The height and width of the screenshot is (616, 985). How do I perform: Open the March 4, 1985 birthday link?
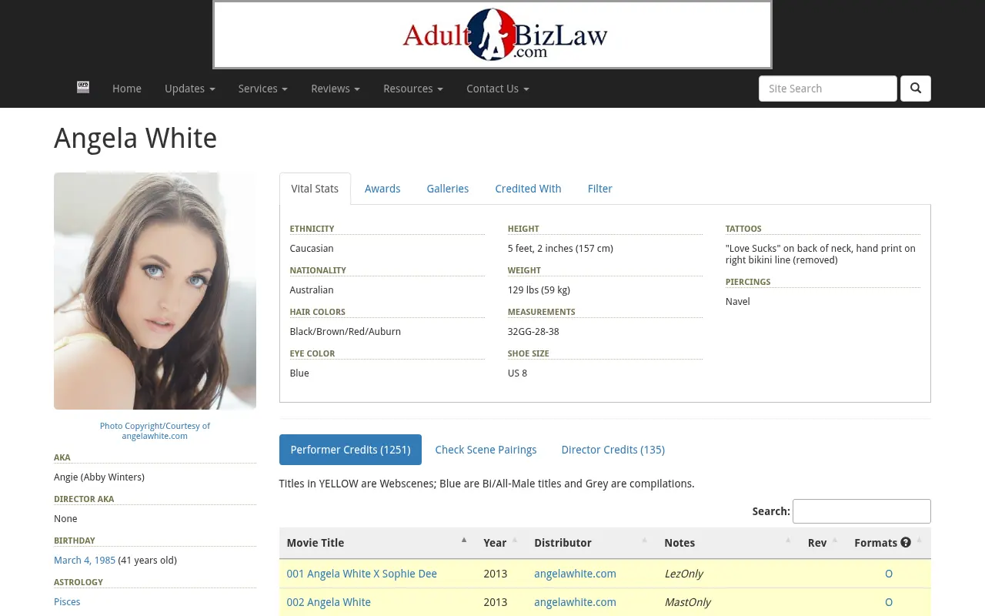coord(85,561)
